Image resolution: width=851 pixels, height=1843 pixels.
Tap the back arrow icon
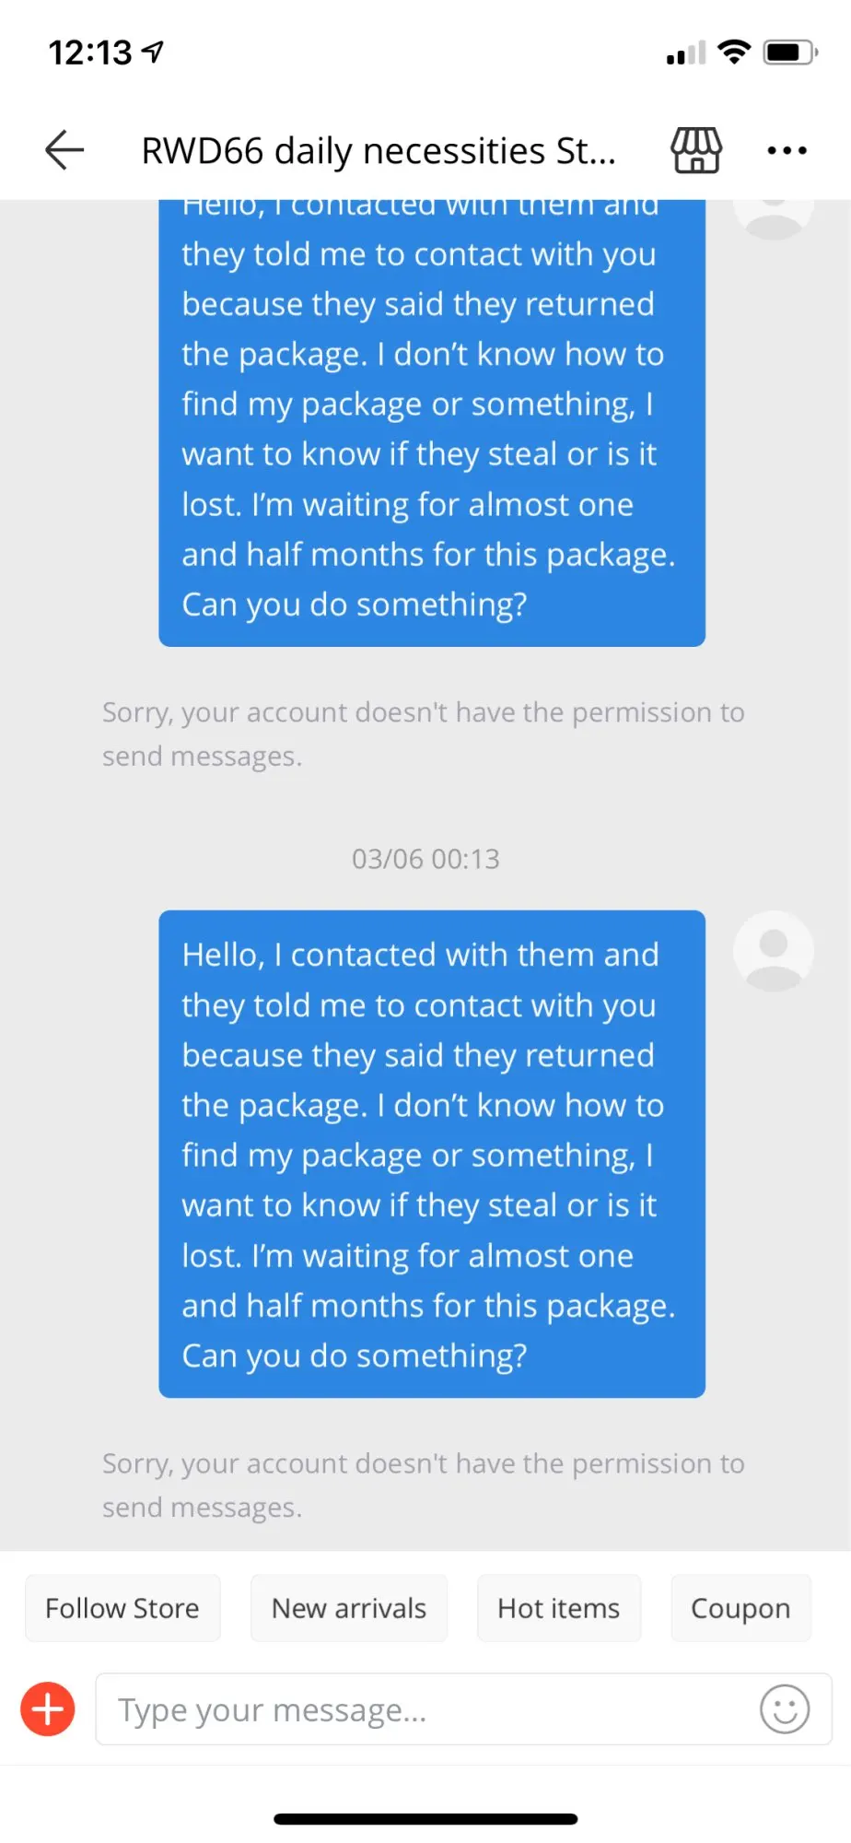[64, 149]
